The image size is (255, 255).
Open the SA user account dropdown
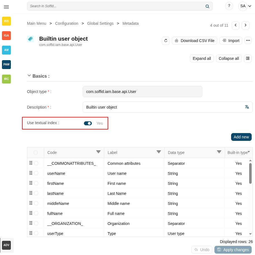245,6
